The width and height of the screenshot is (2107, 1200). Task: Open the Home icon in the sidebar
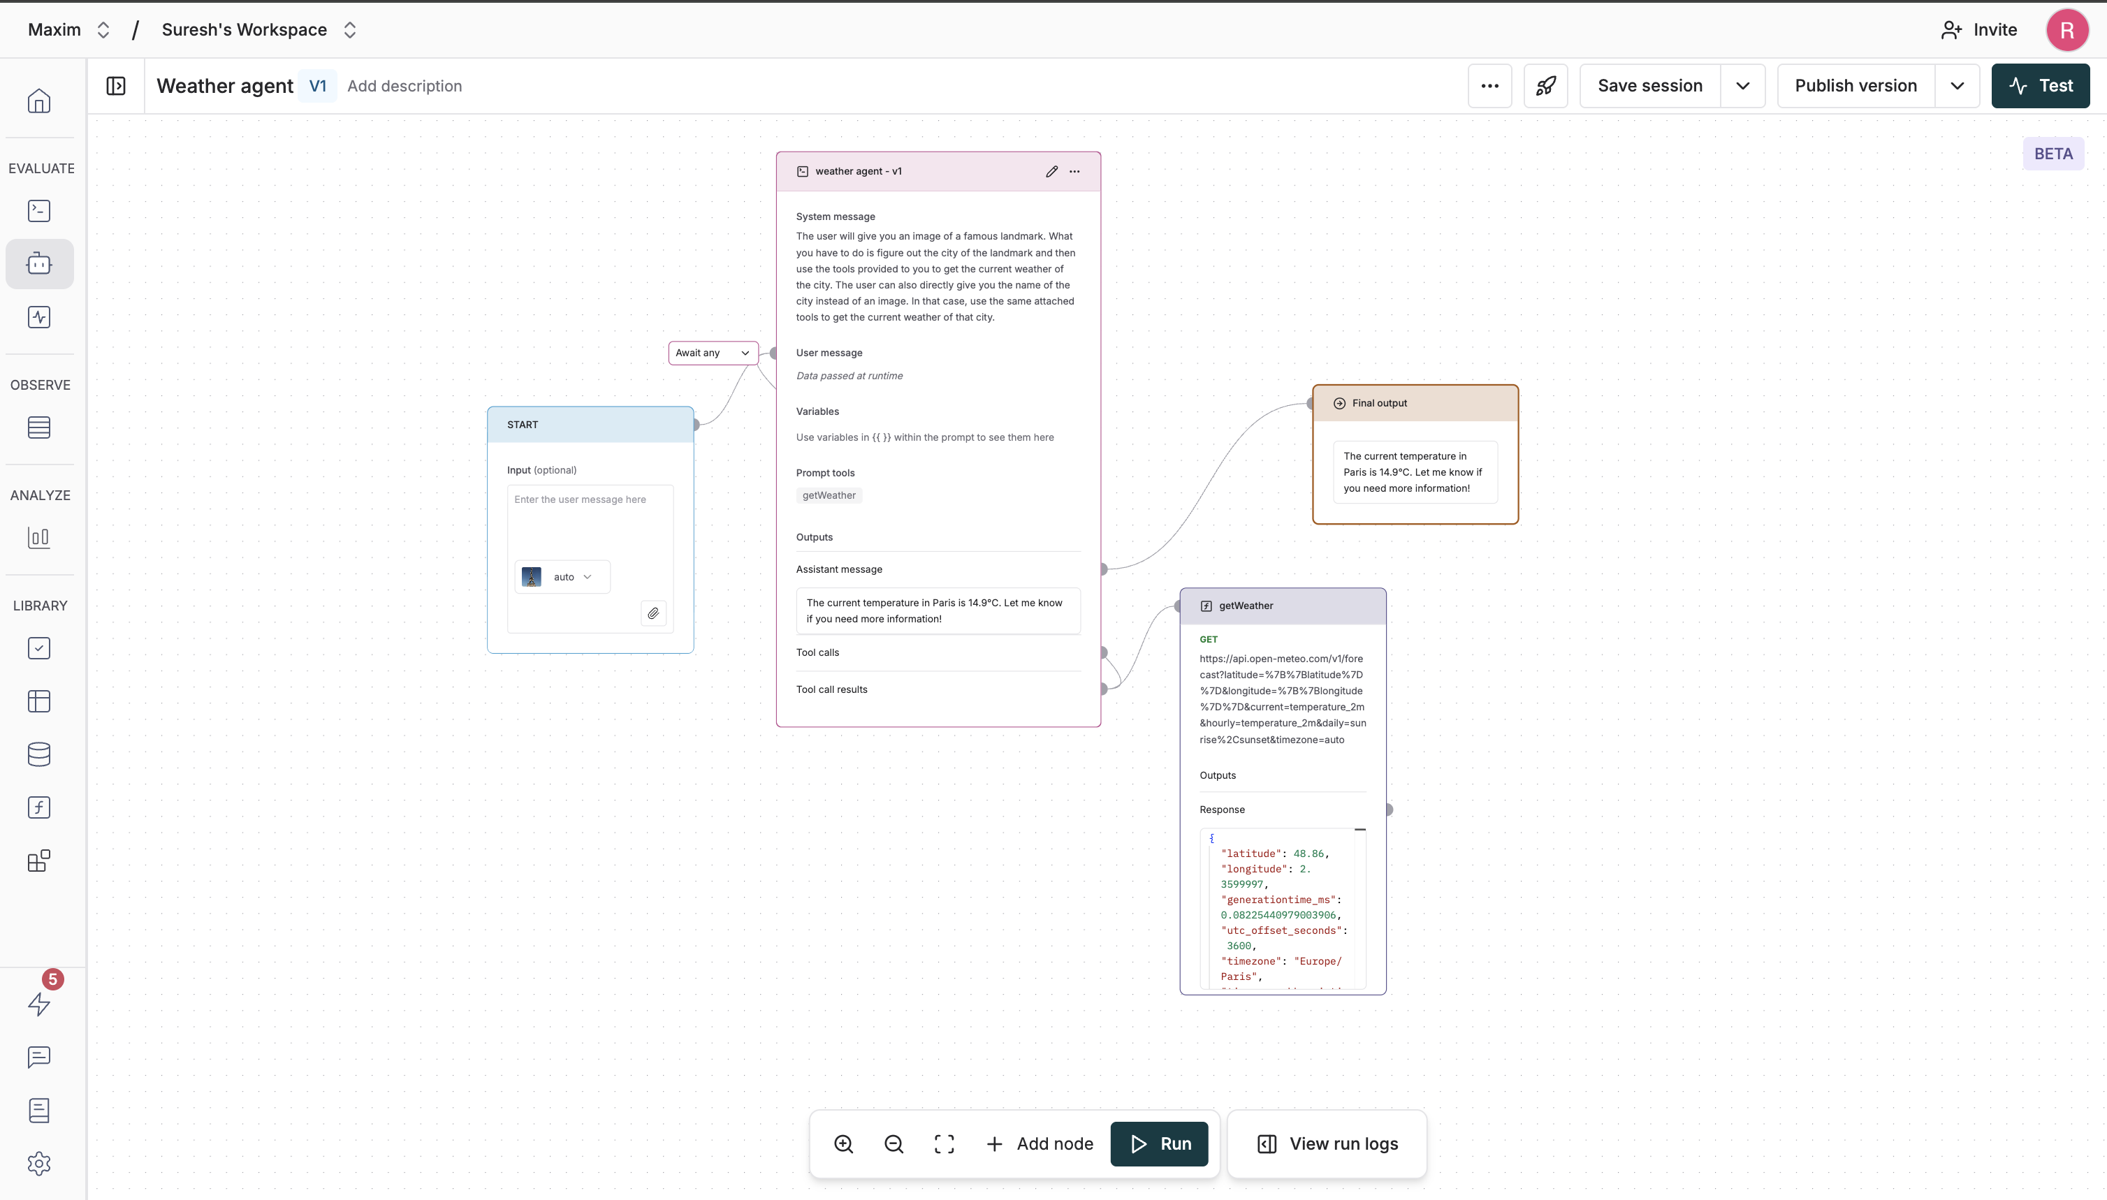point(38,101)
